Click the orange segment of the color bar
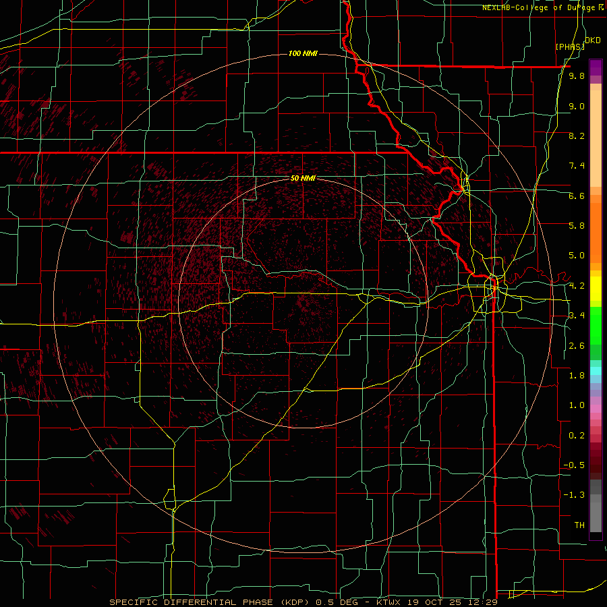The image size is (607, 607). (x=596, y=232)
